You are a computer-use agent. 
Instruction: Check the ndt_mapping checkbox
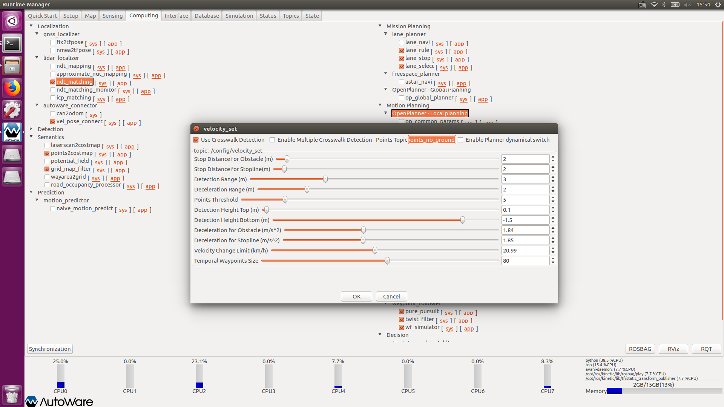pyautogui.click(x=53, y=66)
